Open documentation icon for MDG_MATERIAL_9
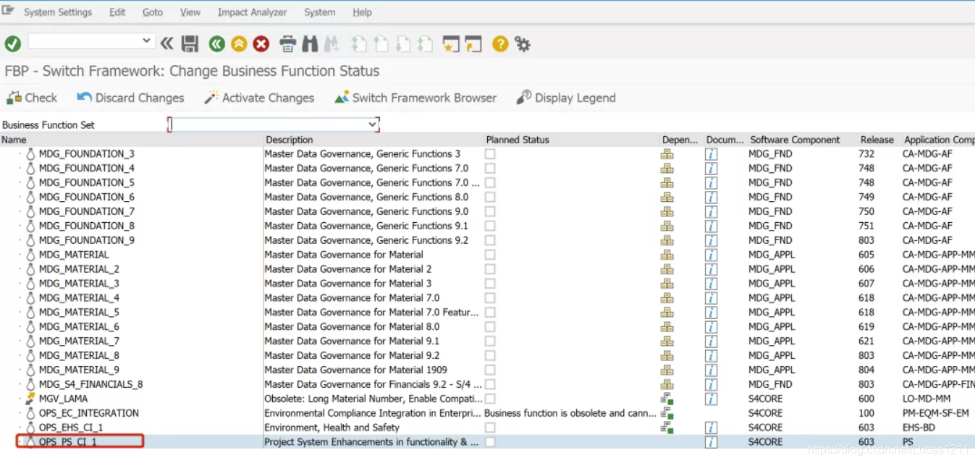975x463 pixels. click(712, 370)
